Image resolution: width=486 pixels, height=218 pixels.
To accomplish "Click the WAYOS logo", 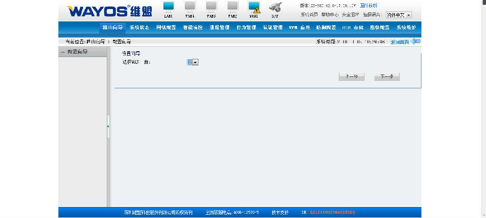I will point(110,11).
